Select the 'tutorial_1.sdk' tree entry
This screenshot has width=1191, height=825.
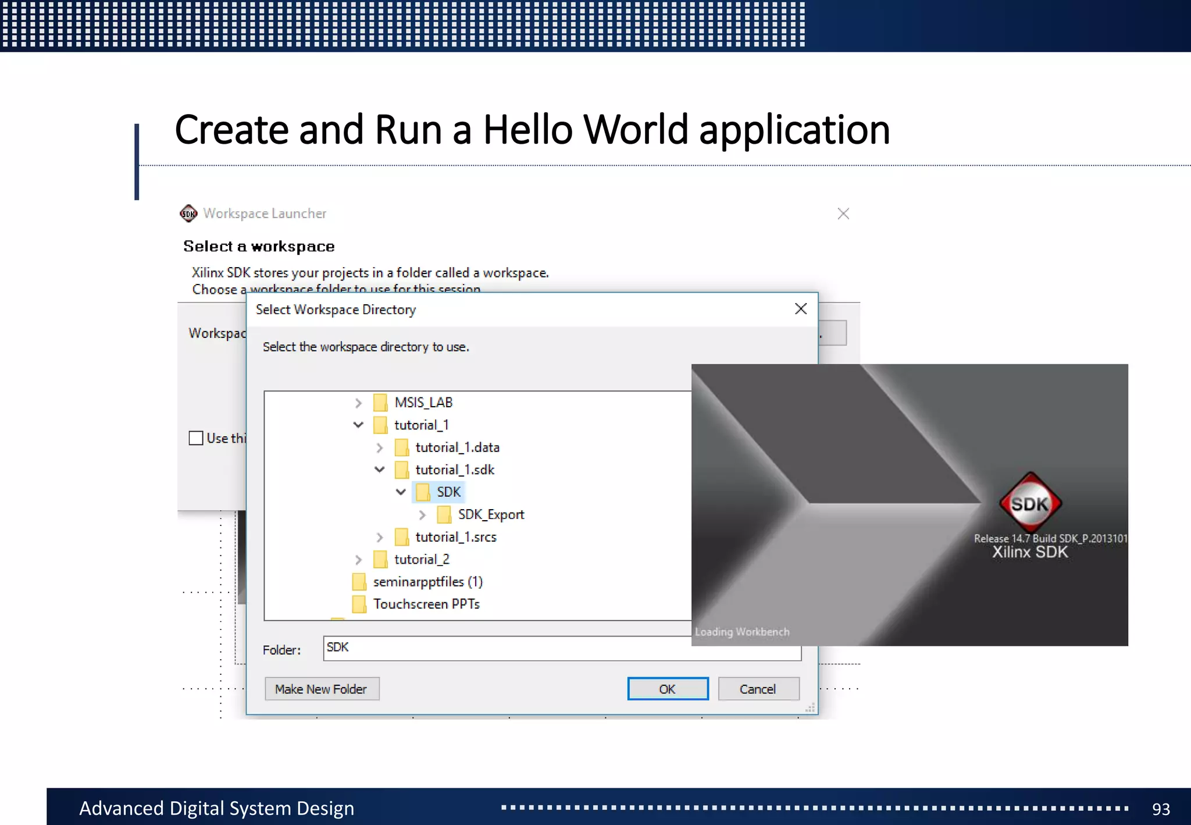(x=455, y=470)
